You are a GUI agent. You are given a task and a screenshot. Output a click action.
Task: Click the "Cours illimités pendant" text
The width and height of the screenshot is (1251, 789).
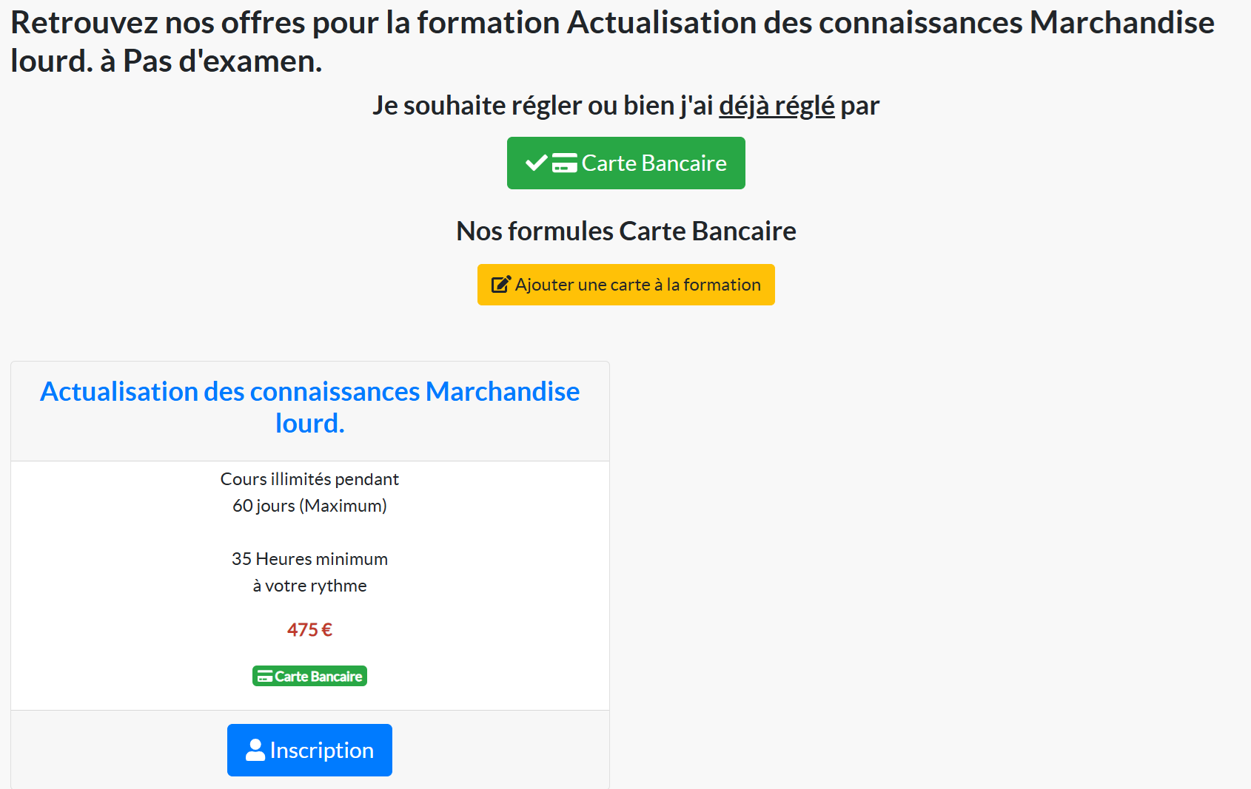(309, 479)
